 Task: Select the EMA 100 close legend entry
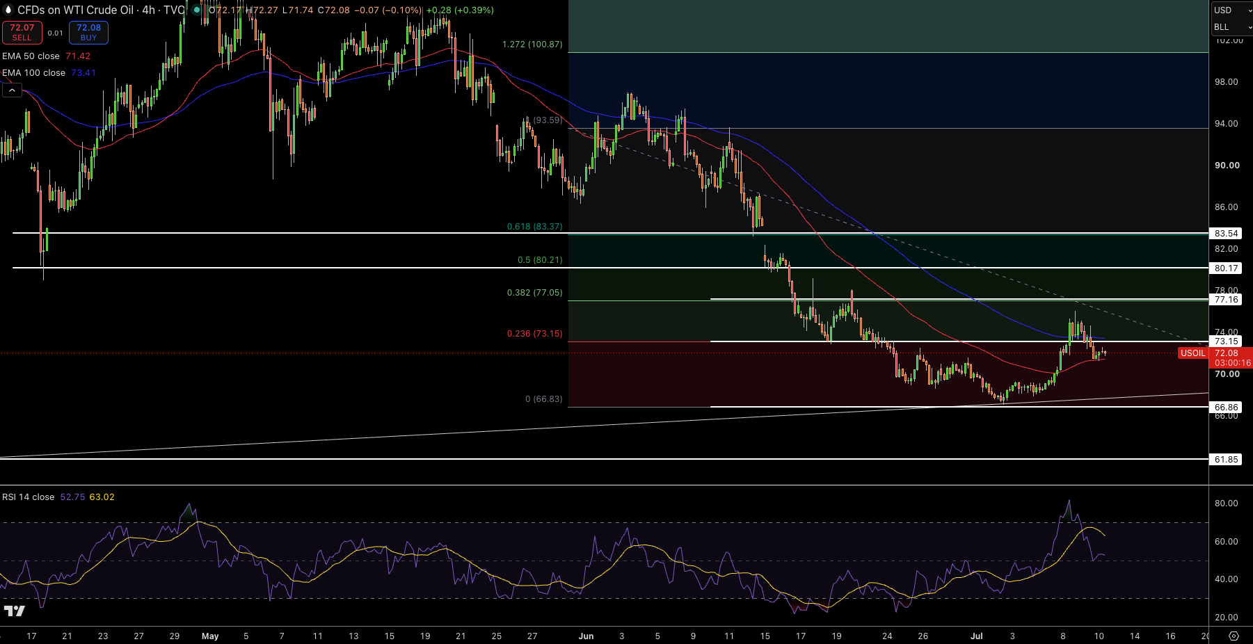point(33,72)
